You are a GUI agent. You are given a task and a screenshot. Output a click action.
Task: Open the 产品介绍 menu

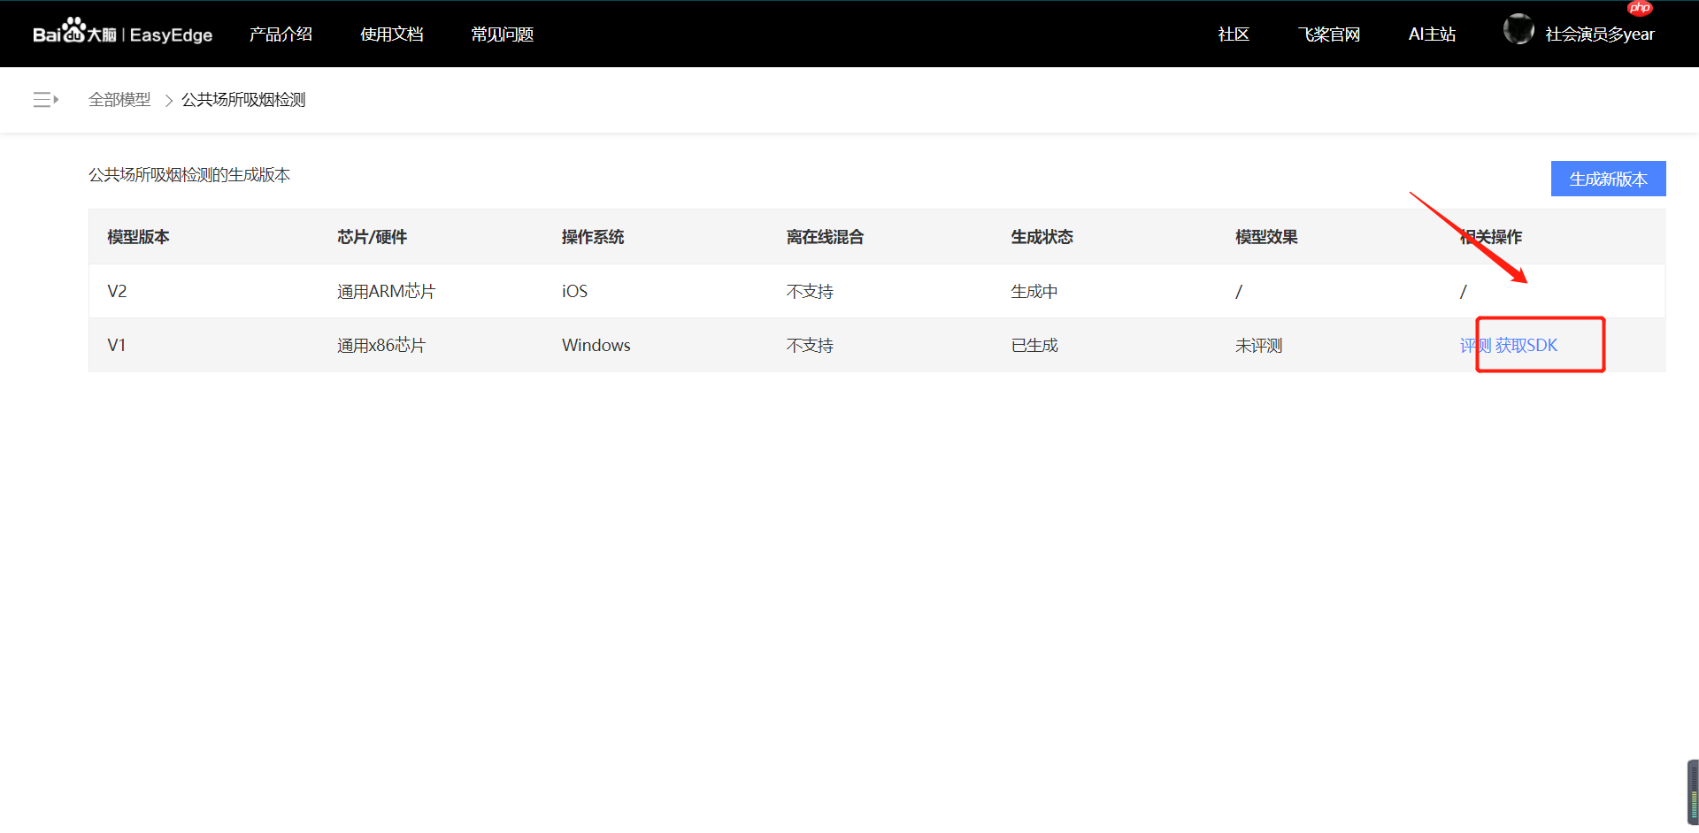click(x=281, y=34)
